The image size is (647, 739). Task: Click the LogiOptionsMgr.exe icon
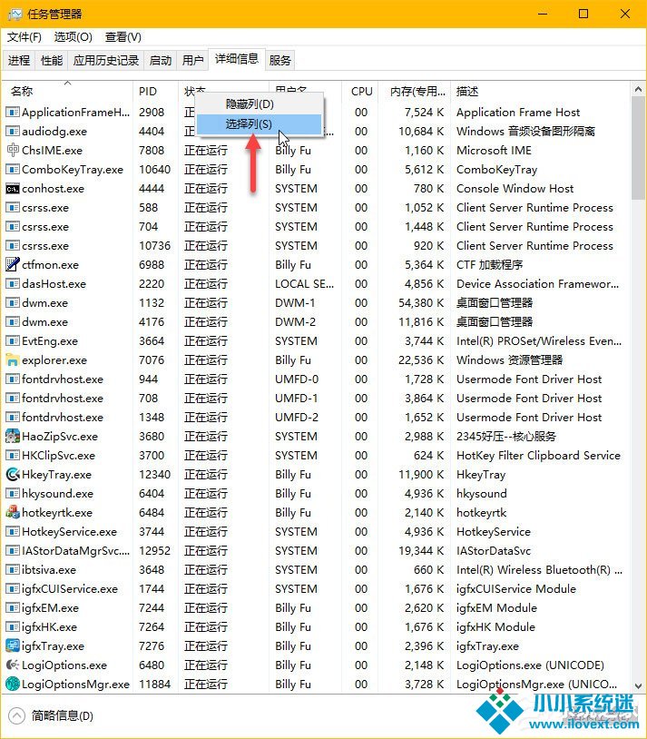tap(13, 684)
